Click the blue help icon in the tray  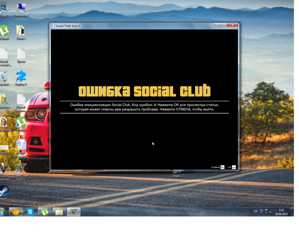[261, 211]
